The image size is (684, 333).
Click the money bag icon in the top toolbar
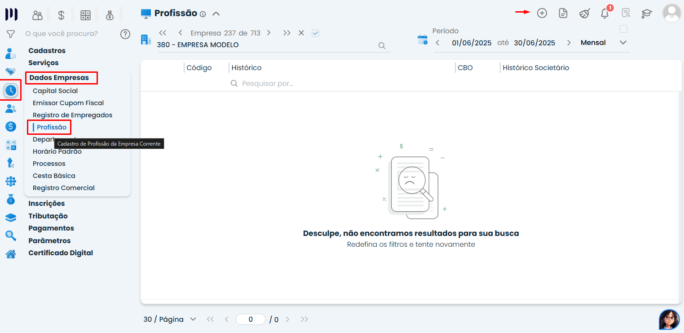[110, 15]
